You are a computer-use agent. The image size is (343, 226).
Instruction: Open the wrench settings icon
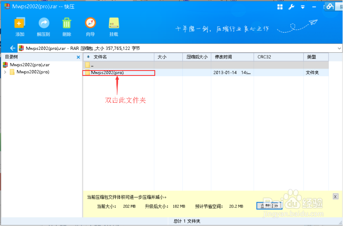pyautogui.click(x=291, y=7)
